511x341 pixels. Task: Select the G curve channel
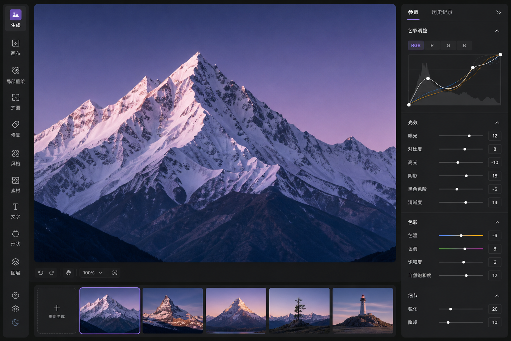click(448, 46)
